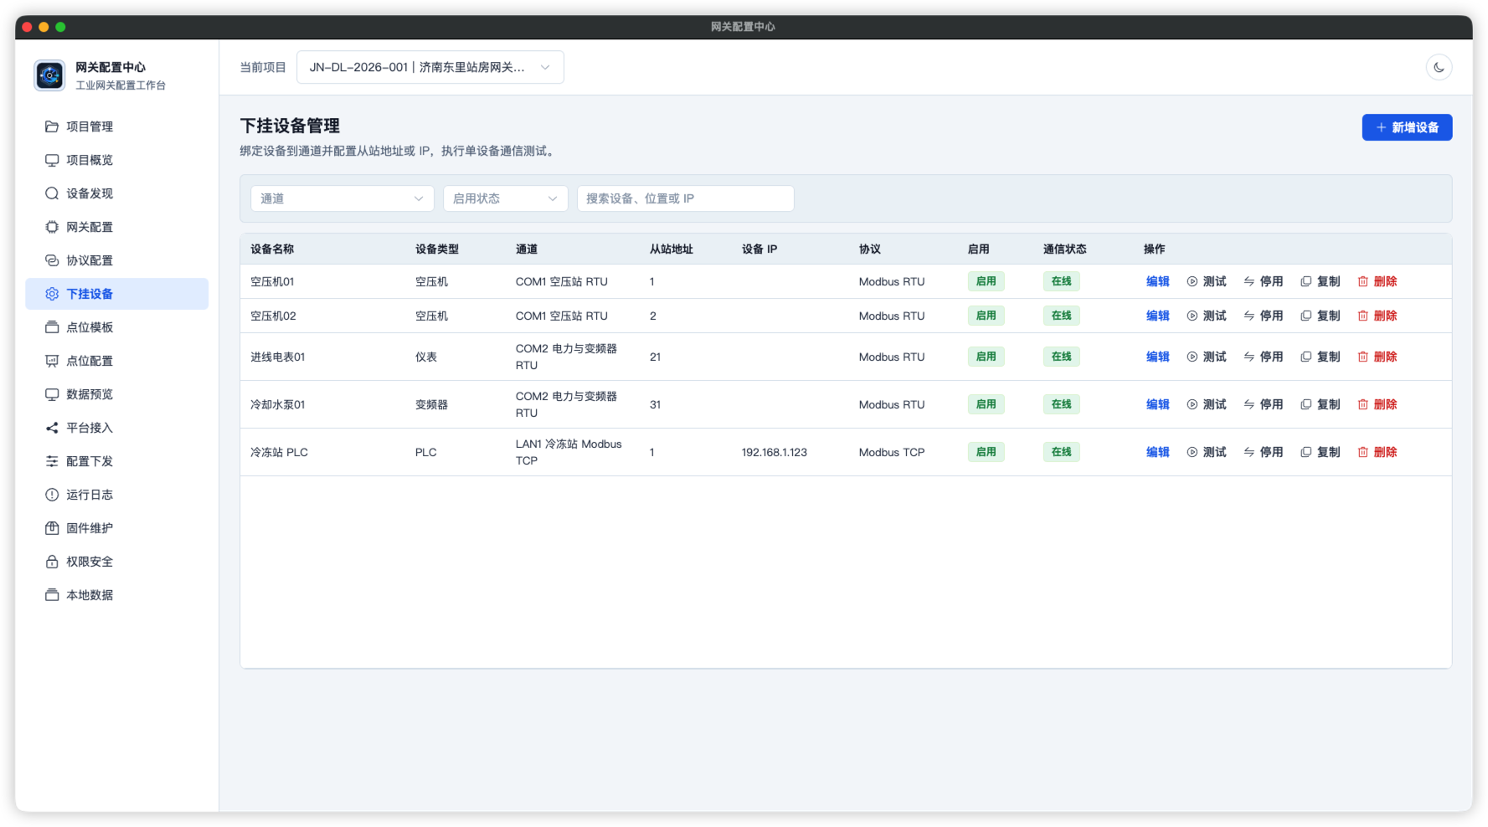删除 device 空压机02
Viewport: 1488px width, 827px height.
pos(1377,316)
